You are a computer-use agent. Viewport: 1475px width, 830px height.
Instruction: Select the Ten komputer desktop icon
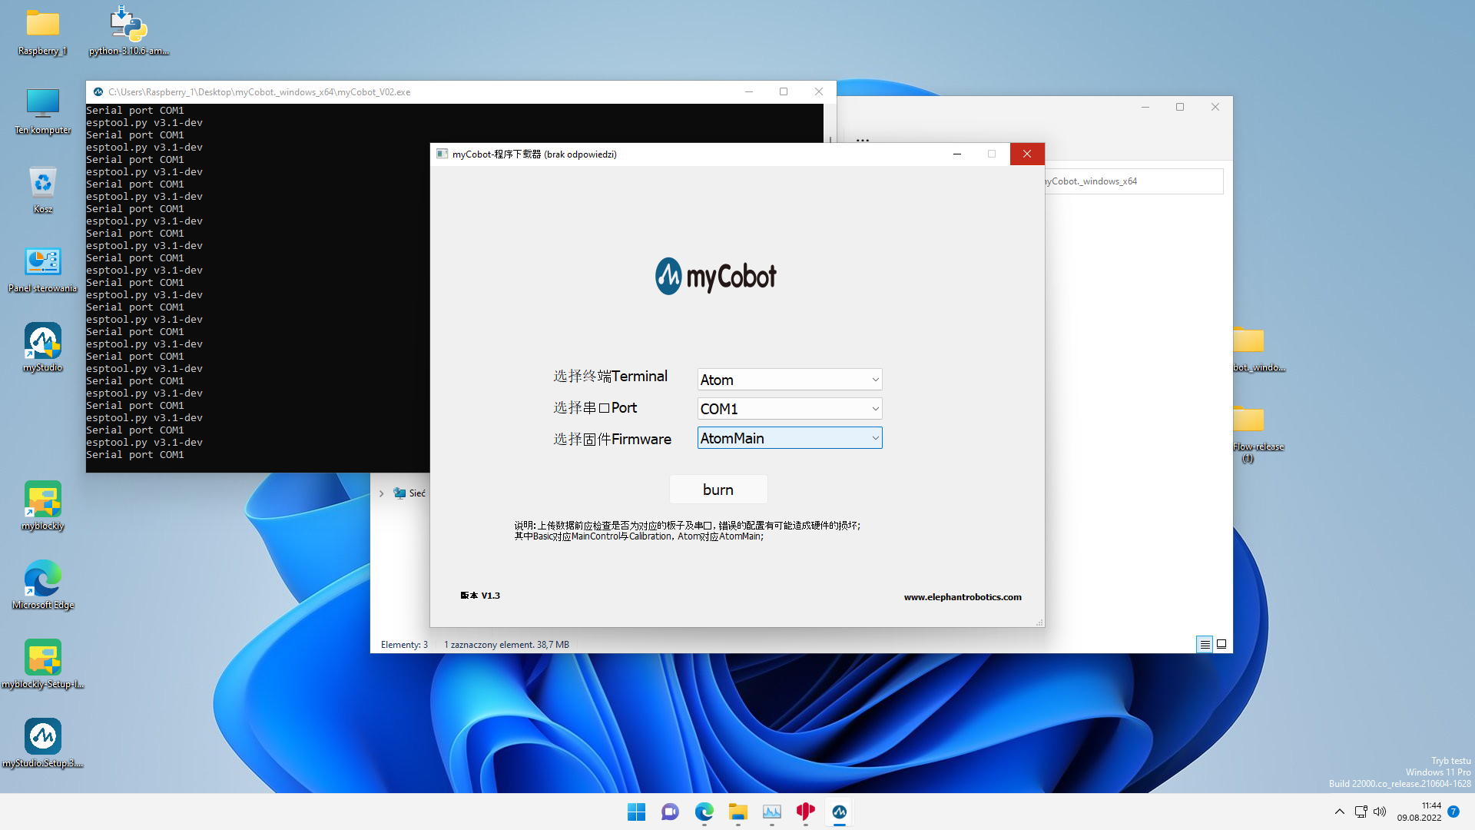tap(43, 111)
